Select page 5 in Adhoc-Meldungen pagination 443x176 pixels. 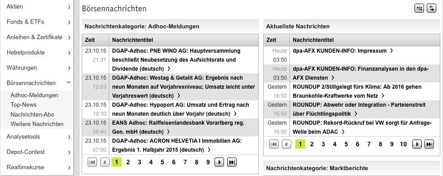(x=162, y=162)
